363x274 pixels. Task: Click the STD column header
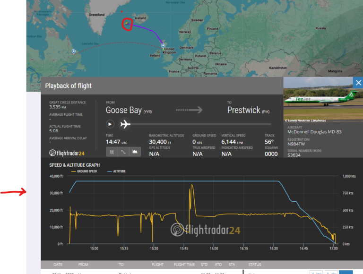click(204, 265)
